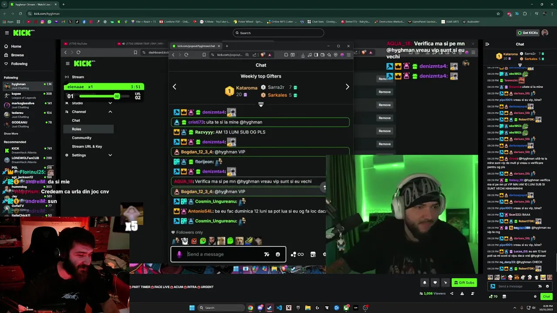Collapse the chat panel with arrow icon
The image size is (557, 313).
487,44
